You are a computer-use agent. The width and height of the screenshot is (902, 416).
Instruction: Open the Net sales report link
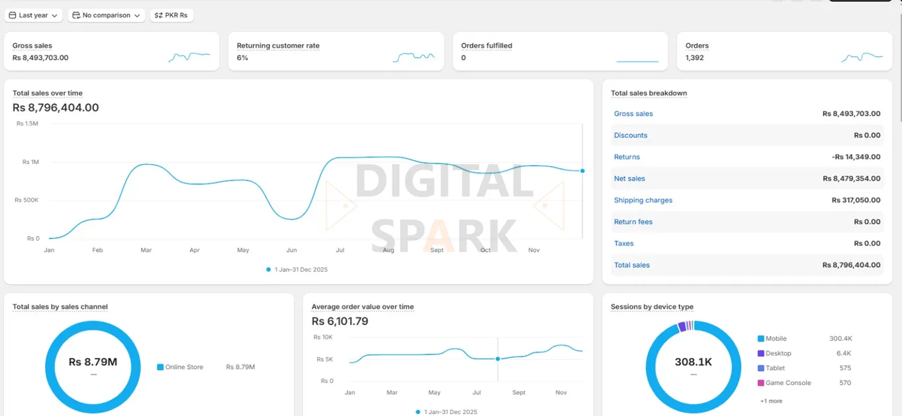point(629,178)
